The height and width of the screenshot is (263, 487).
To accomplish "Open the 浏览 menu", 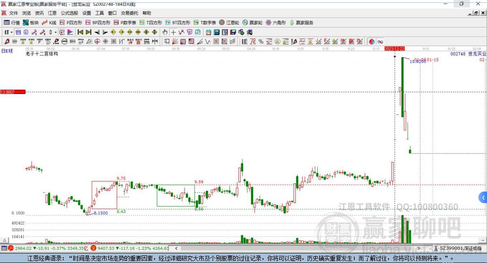I will (x=27, y=13).
